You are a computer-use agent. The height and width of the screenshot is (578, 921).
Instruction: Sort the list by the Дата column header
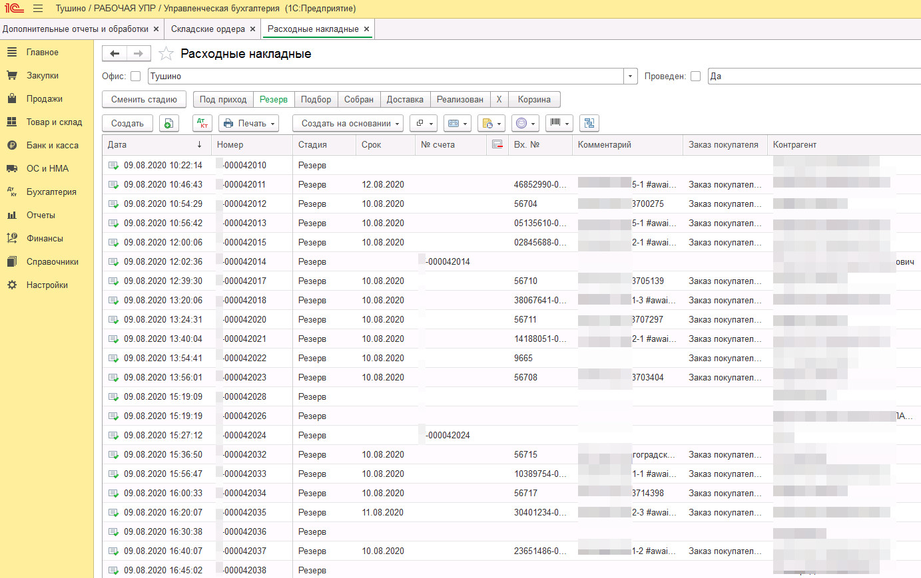click(x=154, y=144)
